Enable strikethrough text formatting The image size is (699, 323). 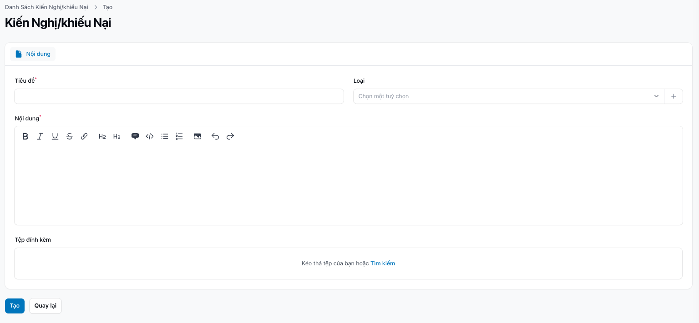(70, 136)
